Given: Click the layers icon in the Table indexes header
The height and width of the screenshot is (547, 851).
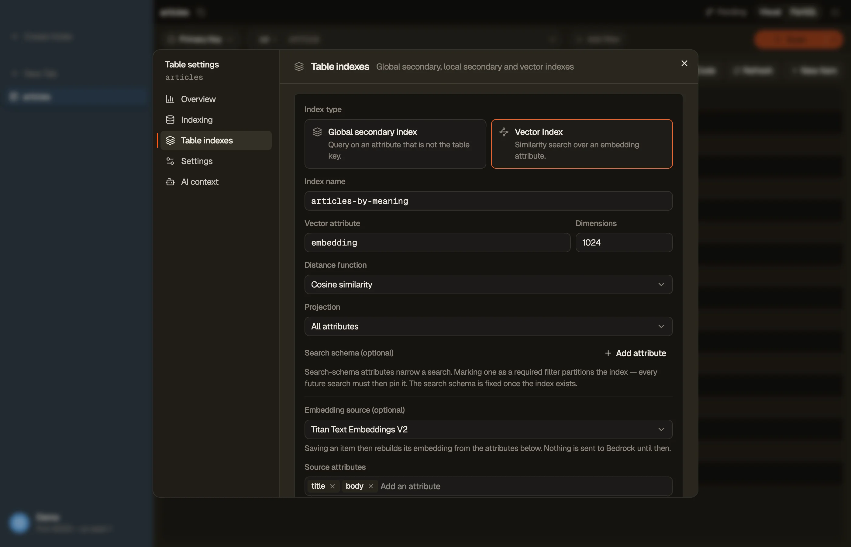Looking at the screenshot, I should [299, 67].
